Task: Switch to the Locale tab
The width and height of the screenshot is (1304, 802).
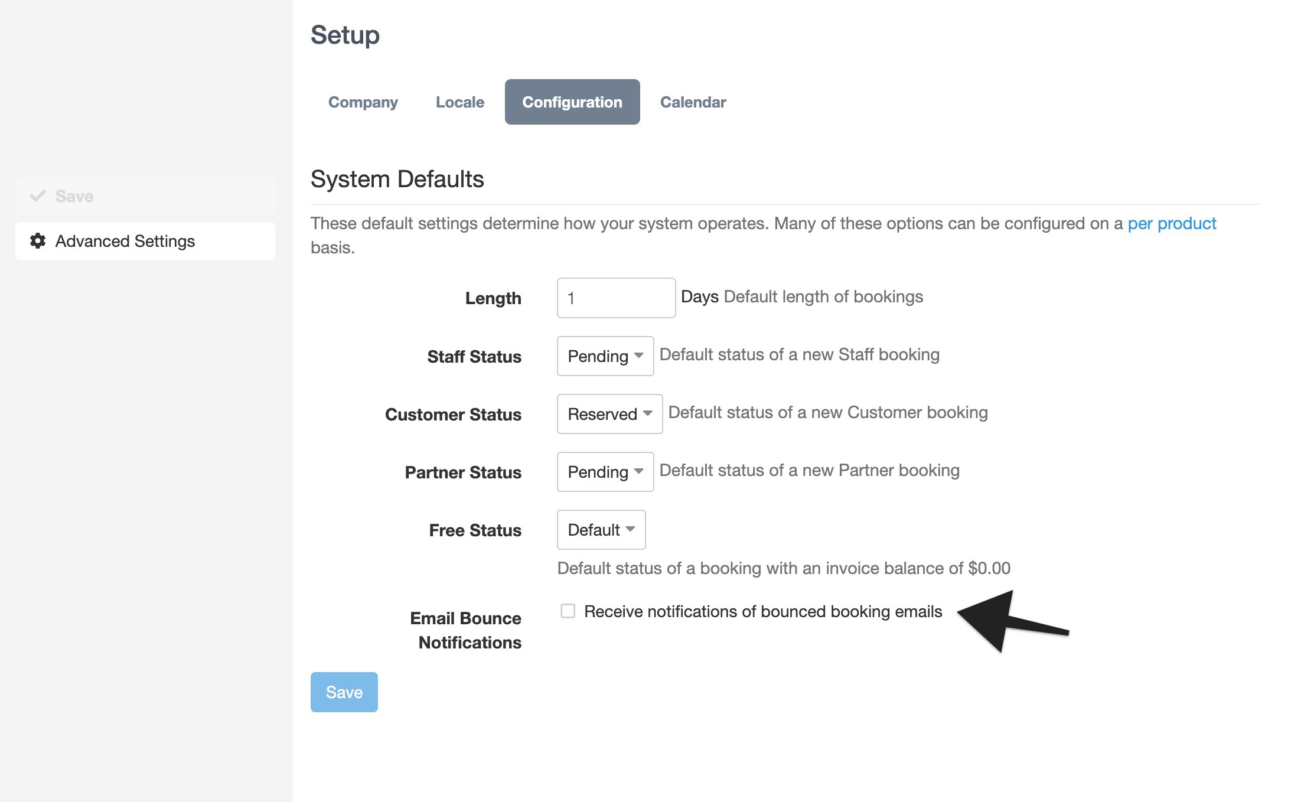Action: coord(460,102)
